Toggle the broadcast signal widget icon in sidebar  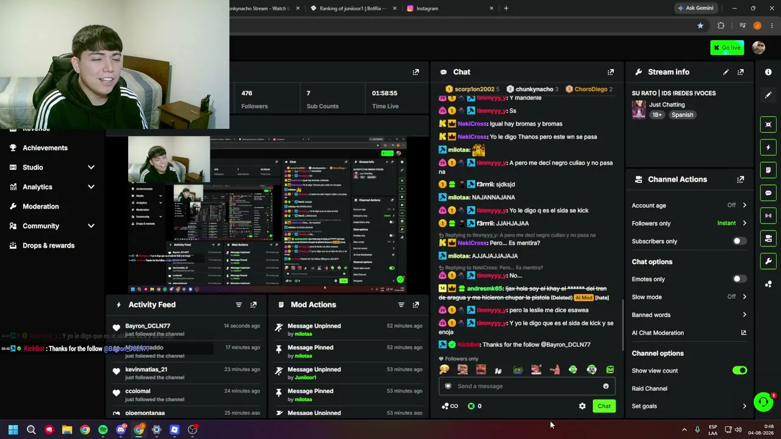pyautogui.click(x=768, y=215)
